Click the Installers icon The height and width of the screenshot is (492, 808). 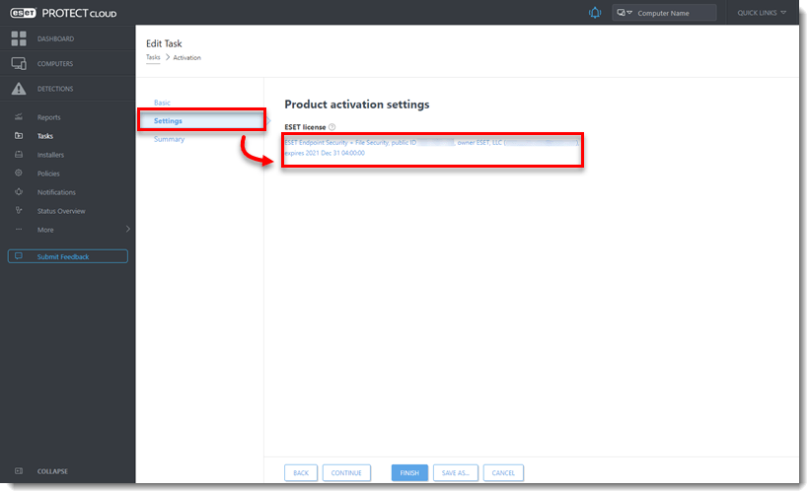pos(19,155)
